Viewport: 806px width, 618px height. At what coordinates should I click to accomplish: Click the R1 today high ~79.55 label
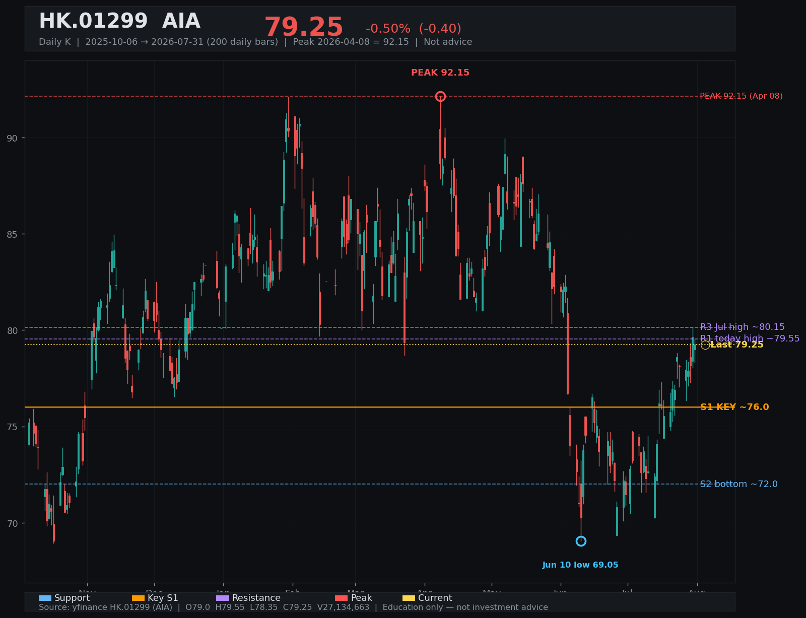750,338
